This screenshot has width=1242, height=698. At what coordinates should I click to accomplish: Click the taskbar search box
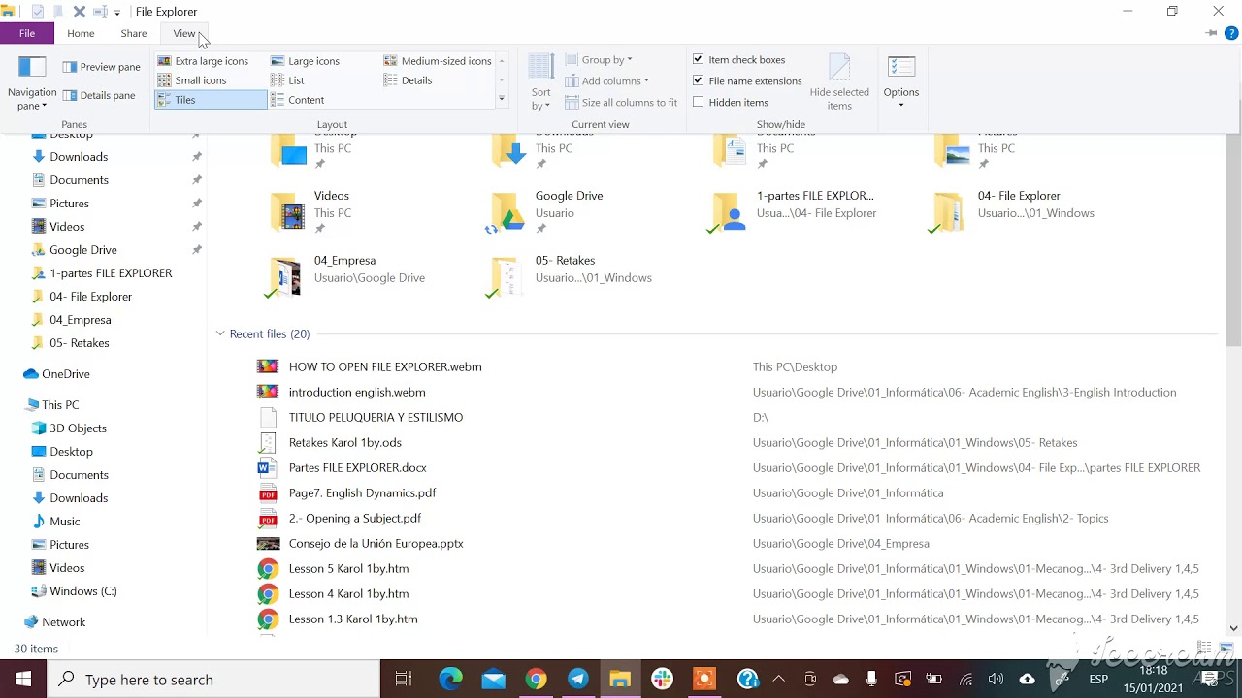[213, 680]
